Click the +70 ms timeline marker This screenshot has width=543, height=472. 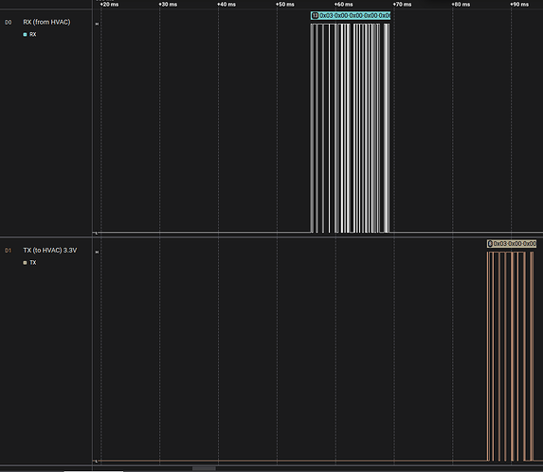coord(402,5)
